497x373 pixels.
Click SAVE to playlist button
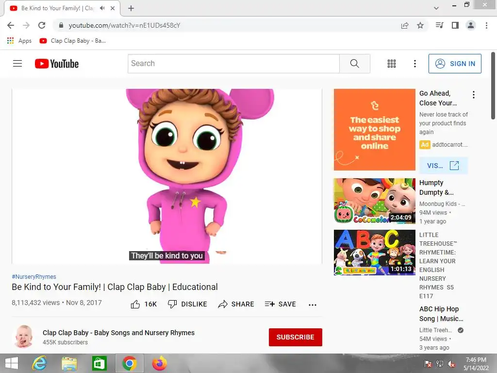tap(281, 304)
